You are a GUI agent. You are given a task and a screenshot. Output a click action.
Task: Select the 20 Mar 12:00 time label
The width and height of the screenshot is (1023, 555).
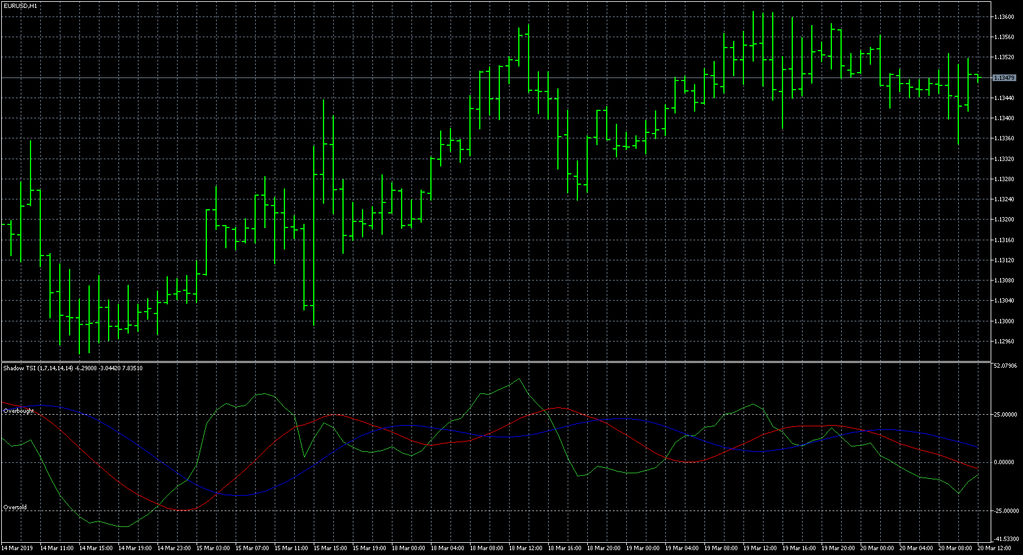(994, 548)
